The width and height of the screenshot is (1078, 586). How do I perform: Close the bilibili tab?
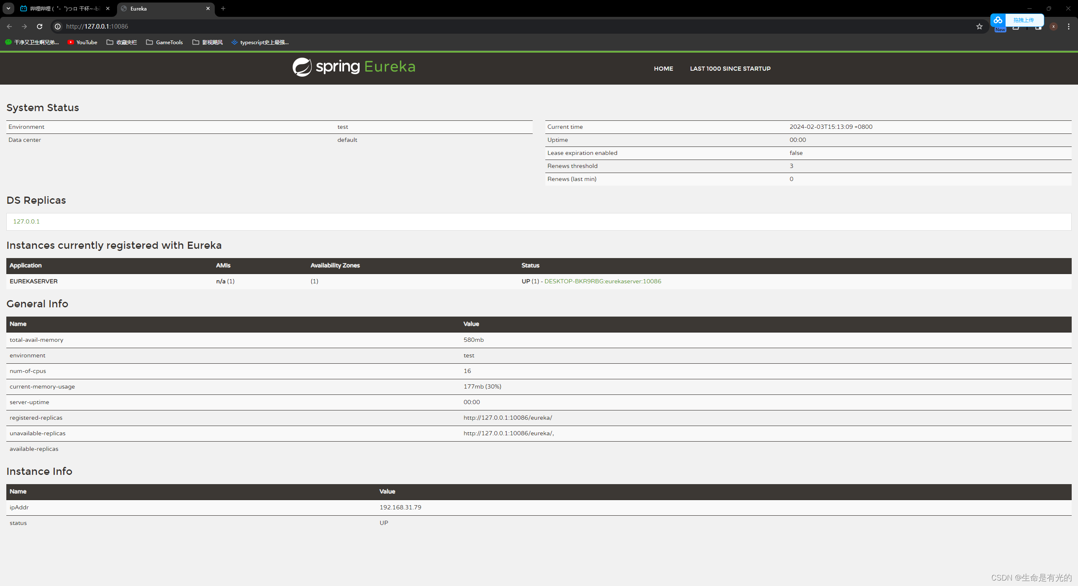click(x=108, y=8)
